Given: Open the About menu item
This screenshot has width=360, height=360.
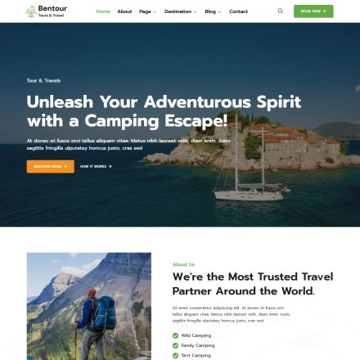Looking at the screenshot, I should point(124,11).
